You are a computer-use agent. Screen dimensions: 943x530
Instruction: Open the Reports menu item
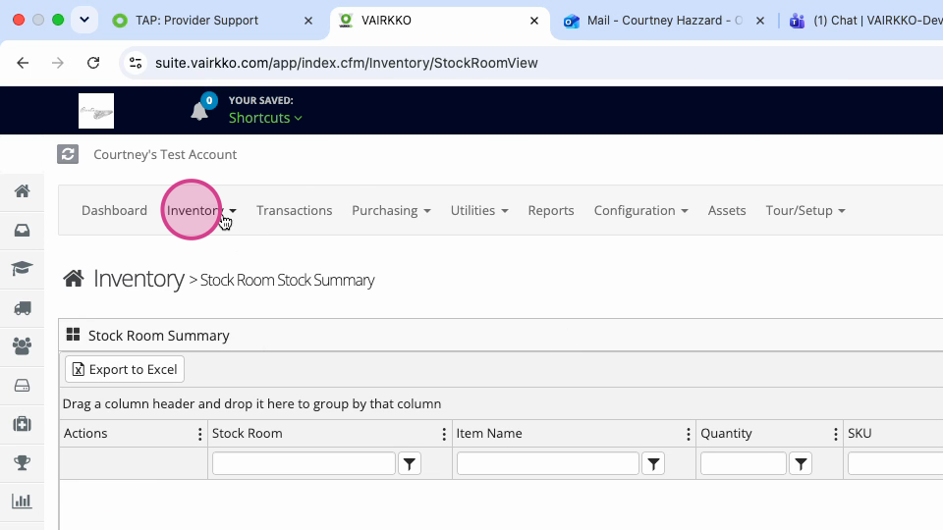pyautogui.click(x=551, y=210)
